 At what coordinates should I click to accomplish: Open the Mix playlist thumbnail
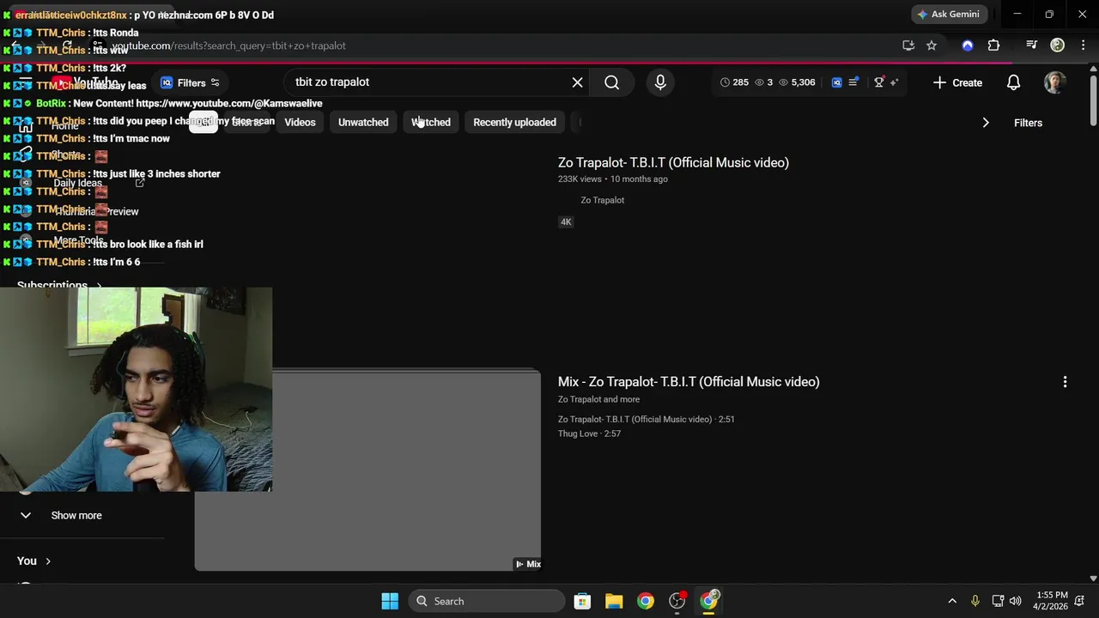367,471
